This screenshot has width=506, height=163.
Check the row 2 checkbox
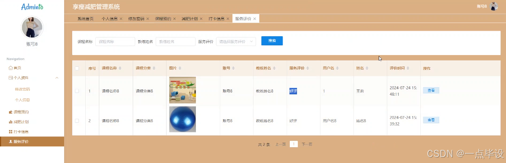77,121
